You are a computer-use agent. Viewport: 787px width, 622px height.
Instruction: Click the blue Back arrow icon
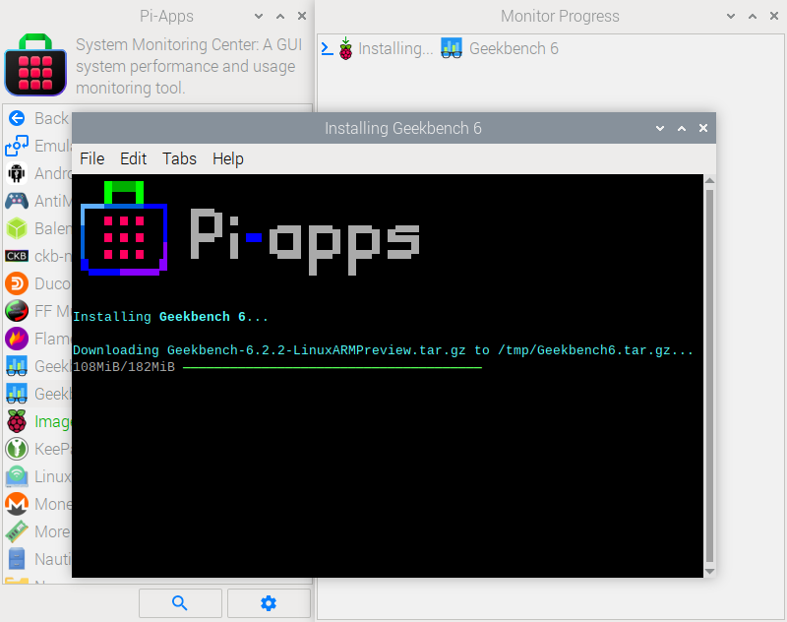pyautogui.click(x=17, y=118)
